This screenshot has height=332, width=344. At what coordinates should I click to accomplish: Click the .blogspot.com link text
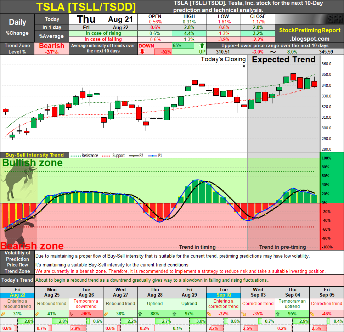(x=310, y=39)
